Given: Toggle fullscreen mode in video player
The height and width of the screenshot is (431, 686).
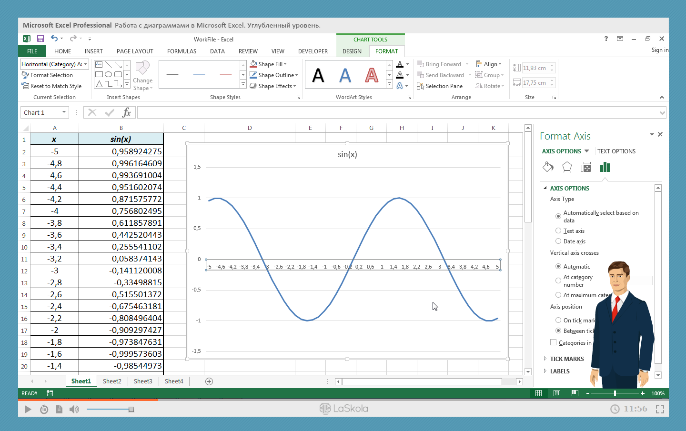Looking at the screenshot, I should coord(660,409).
